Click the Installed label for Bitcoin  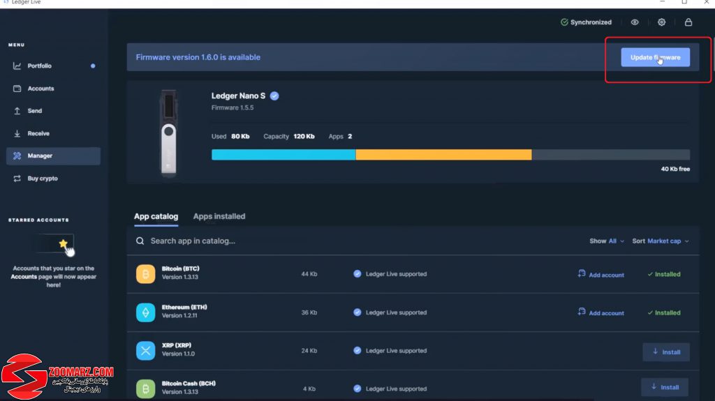click(x=664, y=274)
